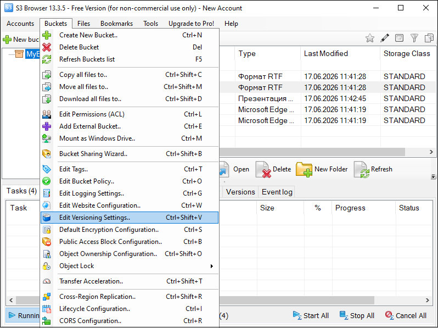Click the Object Lock padlock icon
This screenshot has height=328, width=438.
[47, 266]
